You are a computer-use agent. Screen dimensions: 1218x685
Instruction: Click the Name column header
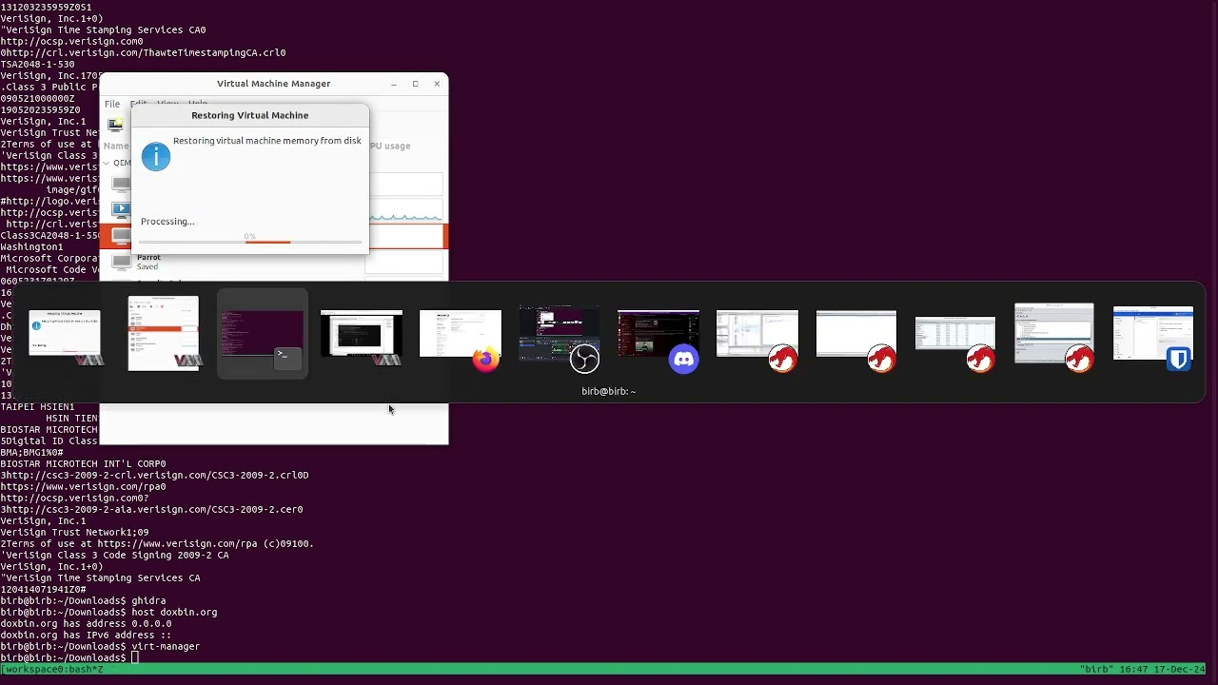tap(115, 146)
